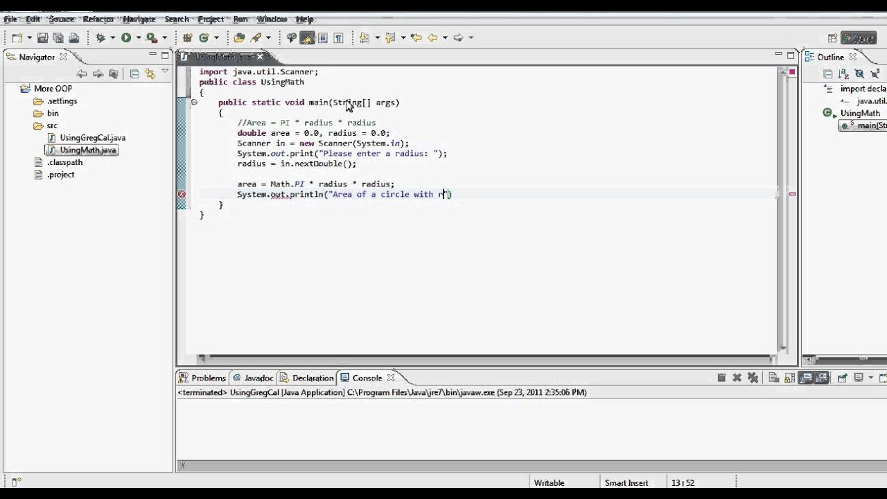The height and width of the screenshot is (499, 887).
Task: Toggle Scroll Lock in the Console toolbar
Action: (789, 378)
